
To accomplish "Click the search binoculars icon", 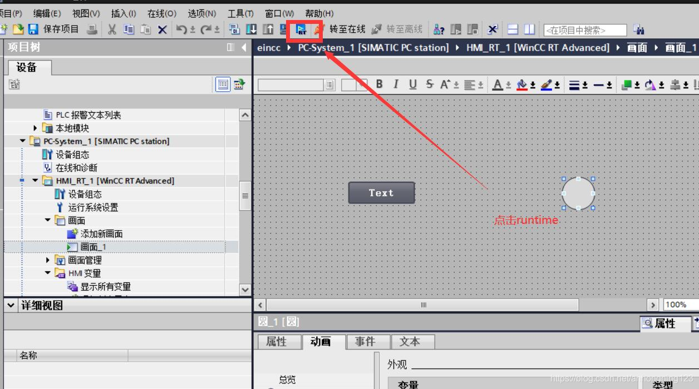I will (639, 29).
